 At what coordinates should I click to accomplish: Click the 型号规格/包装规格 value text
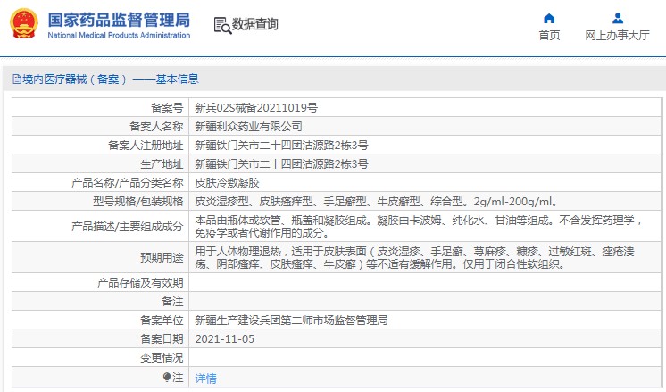click(377, 201)
